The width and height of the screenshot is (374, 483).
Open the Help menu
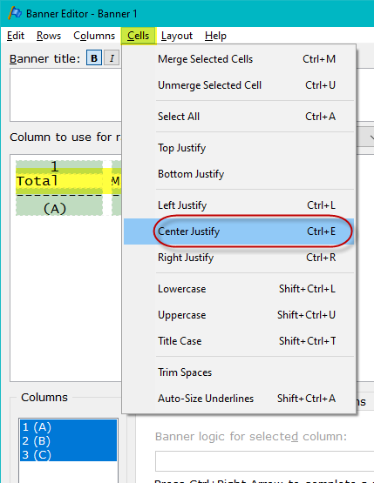tap(215, 36)
